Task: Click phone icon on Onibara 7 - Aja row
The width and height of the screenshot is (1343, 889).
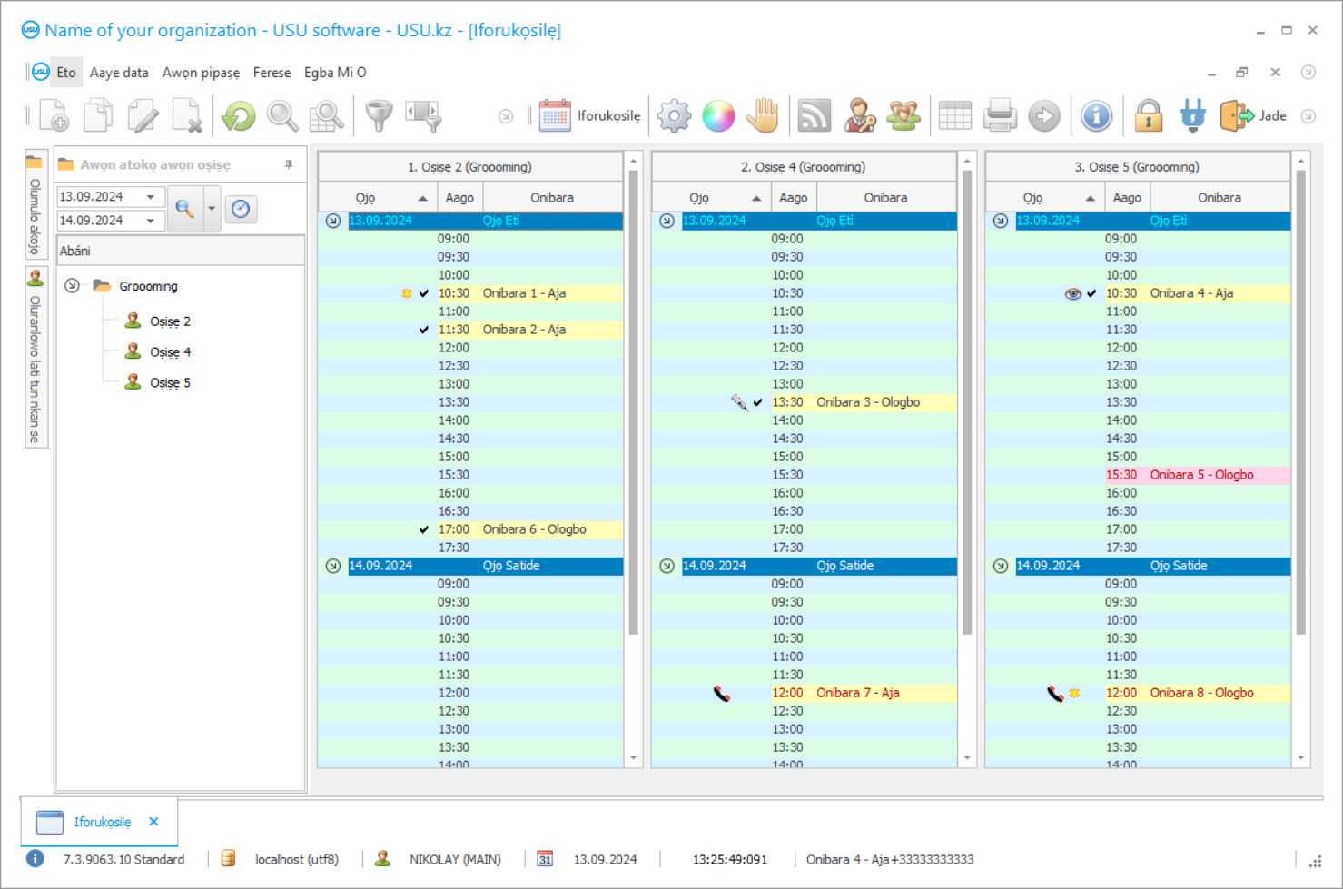Action: point(722,694)
